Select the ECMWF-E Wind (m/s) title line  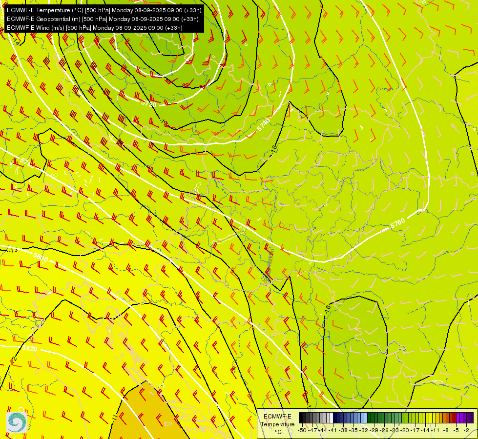tap(95, 28)
